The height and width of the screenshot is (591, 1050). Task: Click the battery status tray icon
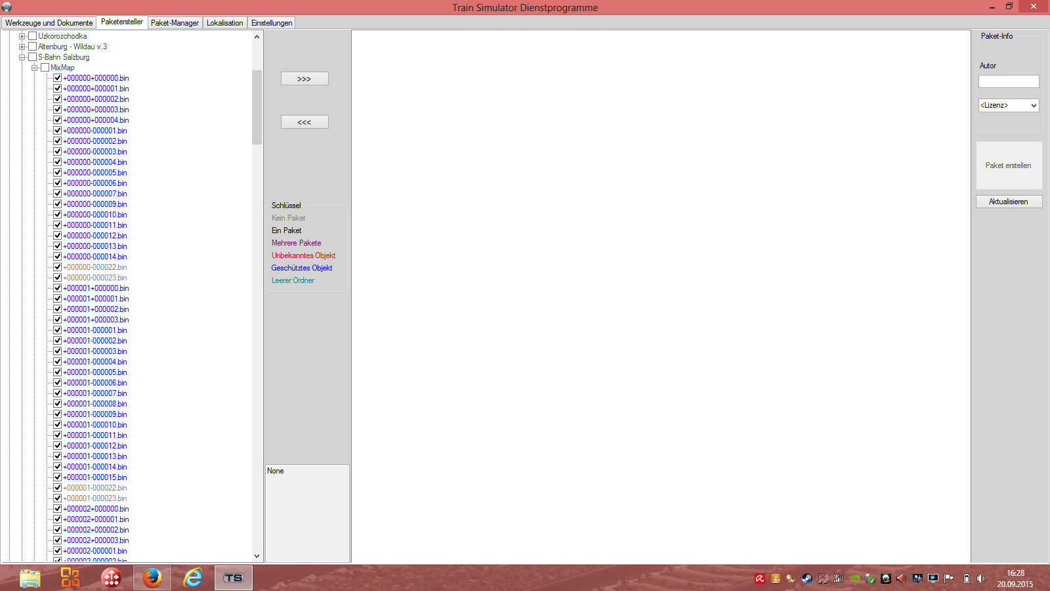click(x=966, y=579)
